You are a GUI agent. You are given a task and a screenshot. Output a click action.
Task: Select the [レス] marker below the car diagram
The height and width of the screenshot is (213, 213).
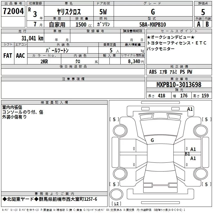pos(116,204)
